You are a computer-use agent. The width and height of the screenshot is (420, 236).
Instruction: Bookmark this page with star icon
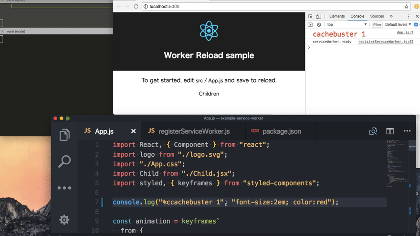tap(406, 6)
